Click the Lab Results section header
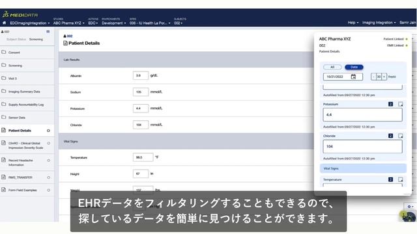Screen dimensions: 417x234 (186, 60)
